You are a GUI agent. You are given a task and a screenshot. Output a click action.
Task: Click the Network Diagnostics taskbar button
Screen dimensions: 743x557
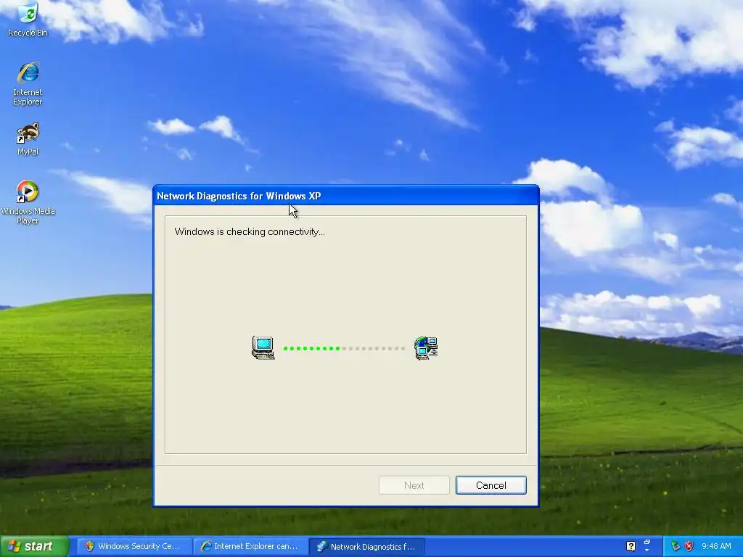[366, 546]
